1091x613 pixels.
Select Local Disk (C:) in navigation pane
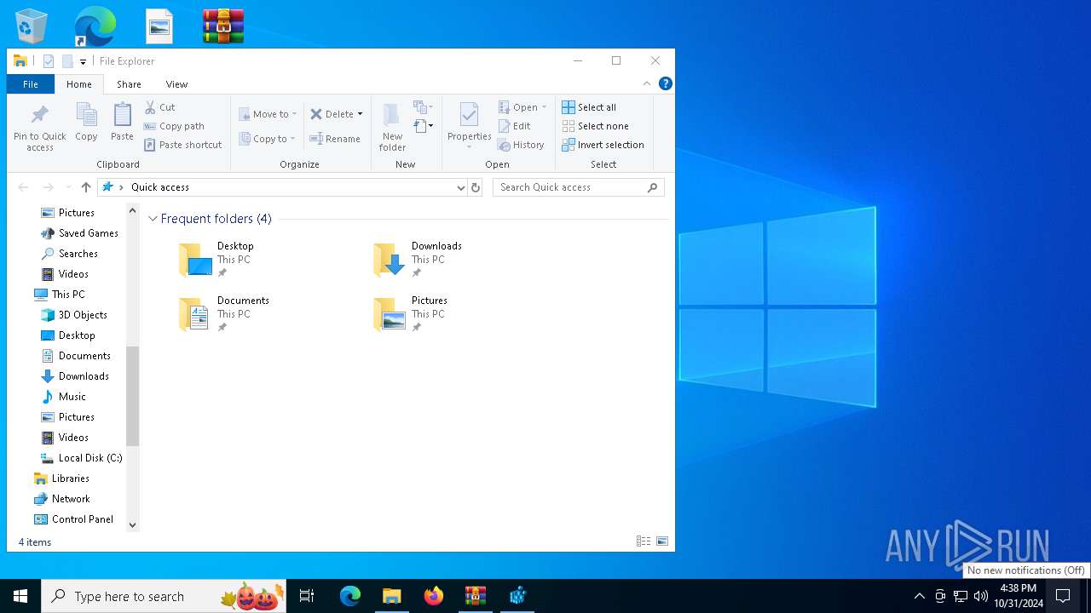82,458
